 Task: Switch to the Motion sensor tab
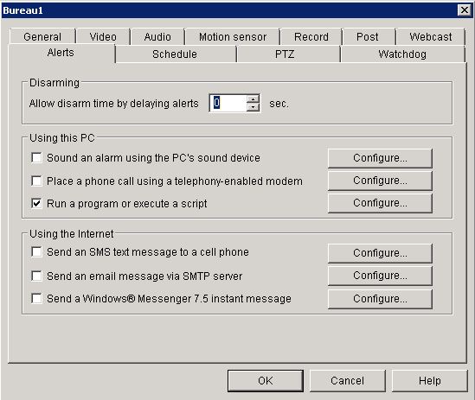[233, 37]
